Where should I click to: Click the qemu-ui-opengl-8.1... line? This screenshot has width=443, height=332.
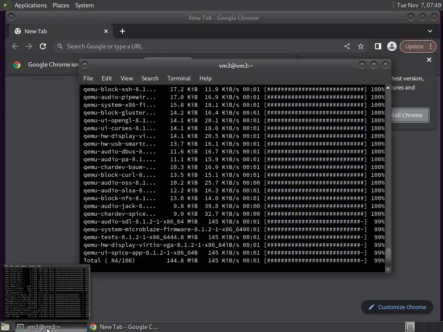click(x=234, y=121)
